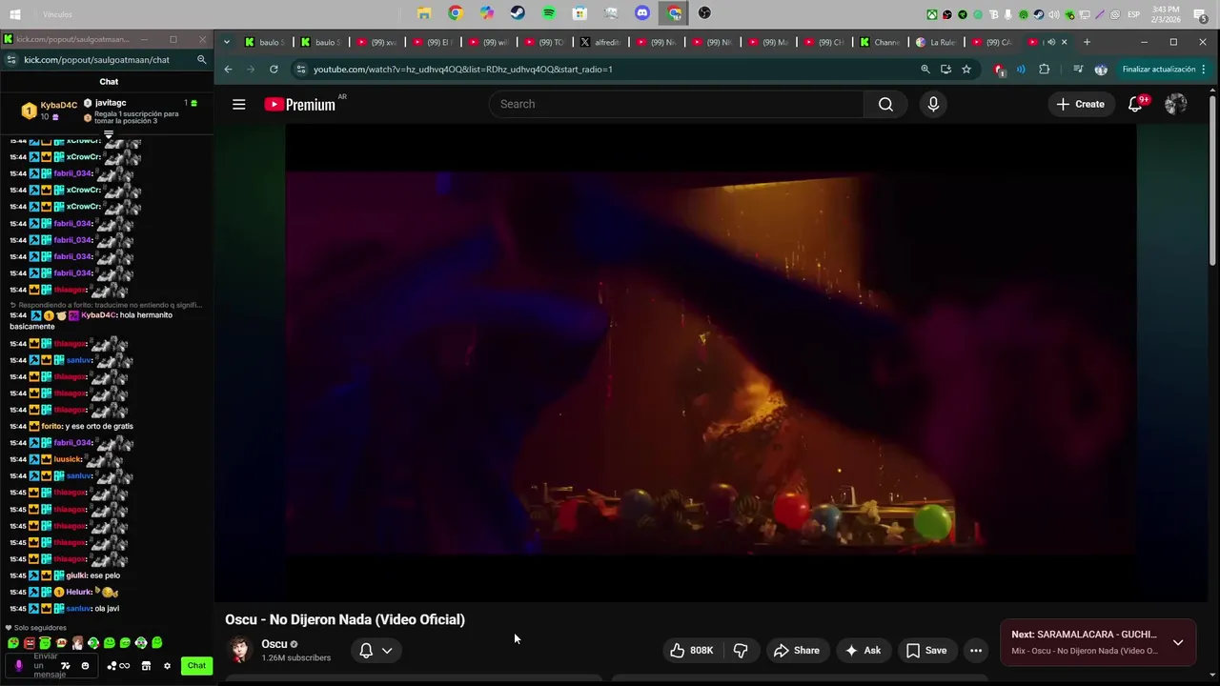The image size is (1220, 686).
Task: Share the video
Action: [797, 650]
